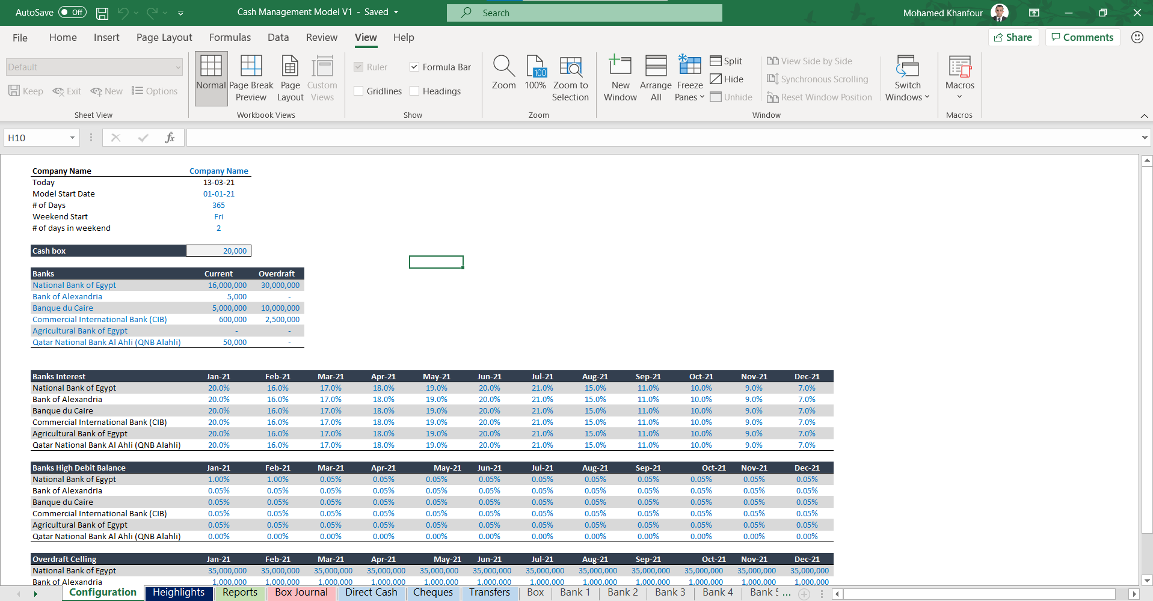1153x601 pixels.
Task: Switch to the Home tab
Action: 63,37
